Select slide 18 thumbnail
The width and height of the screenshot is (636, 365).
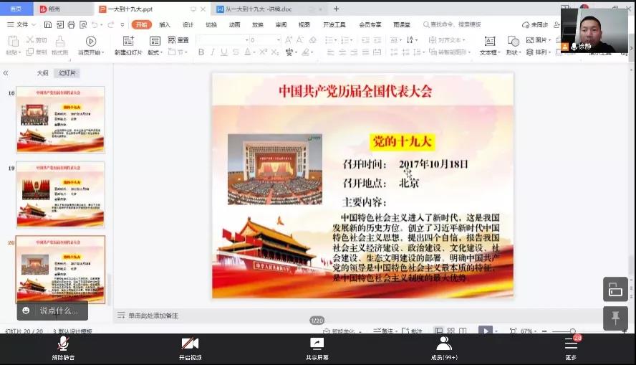point(60,119)
